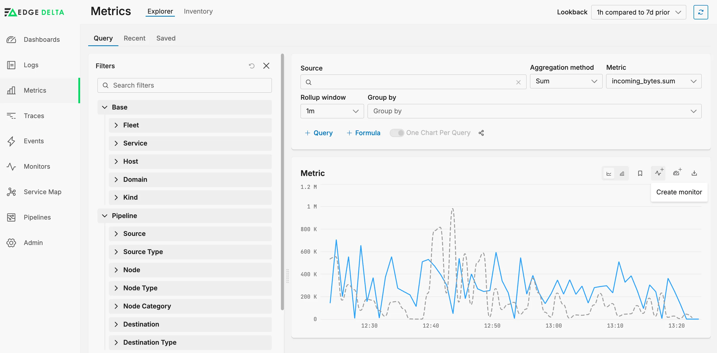Bookmark the current metric query
This screenshot has height=353, width=717.
[640, 173]
